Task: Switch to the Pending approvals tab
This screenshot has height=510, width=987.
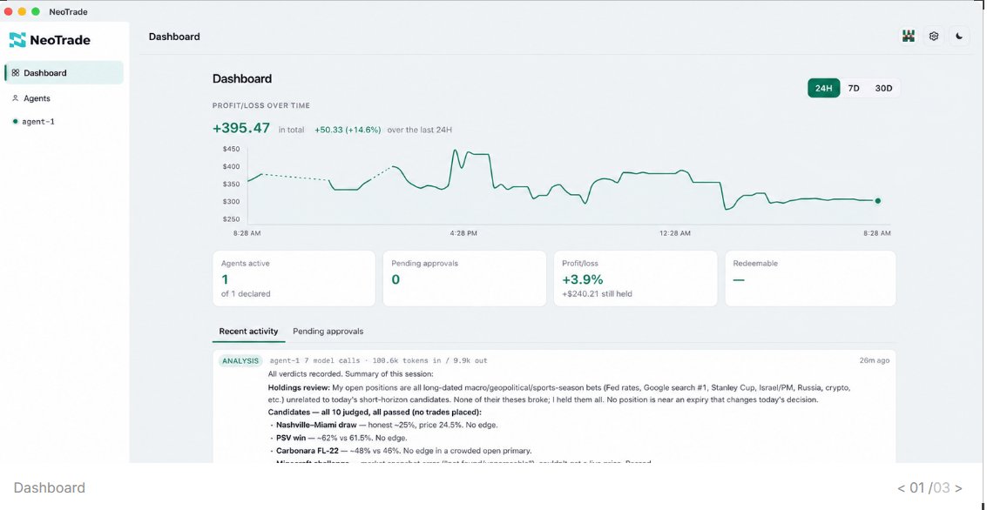Action: (x=328, y=332)
